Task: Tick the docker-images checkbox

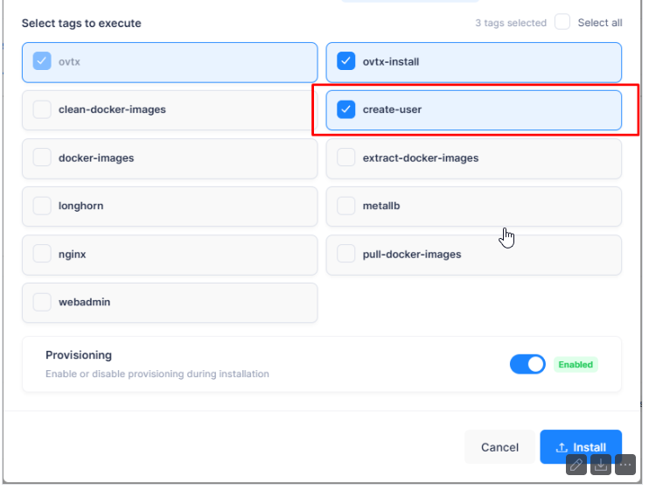Action: tap(42, 158)
